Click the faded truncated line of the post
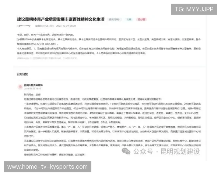Viewport: 221px width, 176px height. (x=47, y=58)
